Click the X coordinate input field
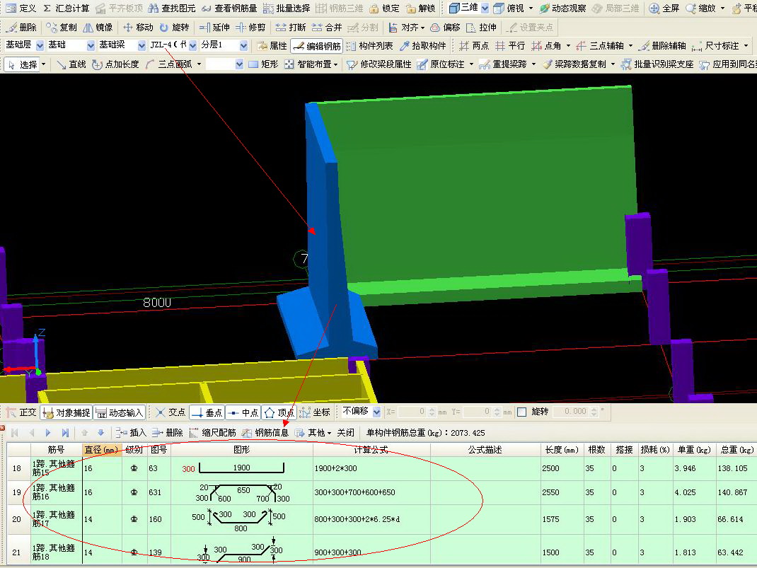 point(412,412)
